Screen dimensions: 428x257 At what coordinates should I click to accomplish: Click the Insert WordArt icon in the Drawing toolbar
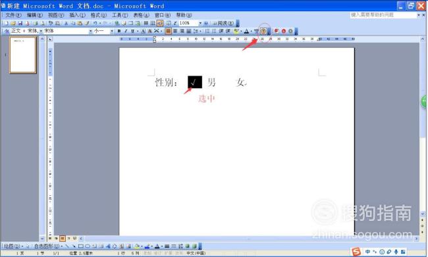point(108,246)
